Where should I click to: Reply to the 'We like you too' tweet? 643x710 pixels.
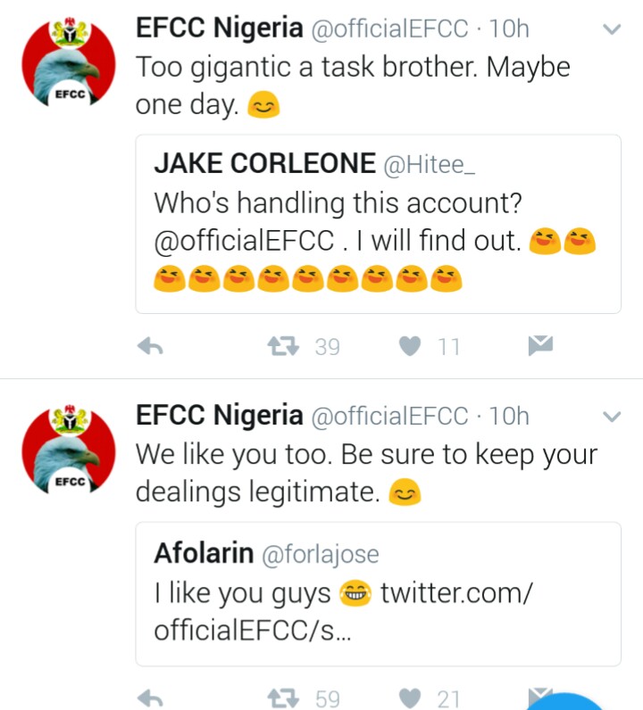coord(151,698)
